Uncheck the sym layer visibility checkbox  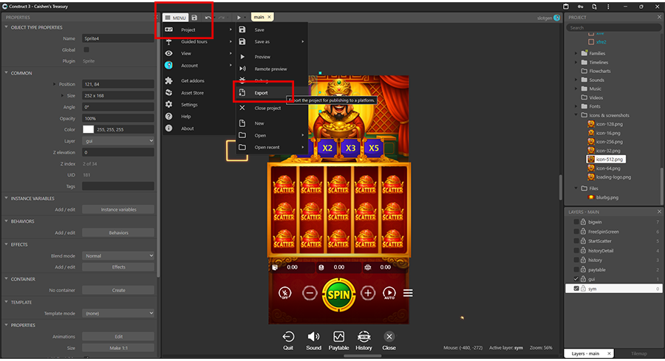tap(577, 289)
